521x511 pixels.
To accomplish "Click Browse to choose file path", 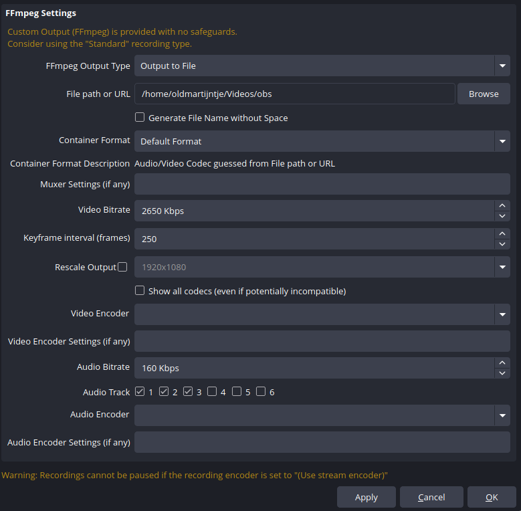I will click(x=484, y=94).
